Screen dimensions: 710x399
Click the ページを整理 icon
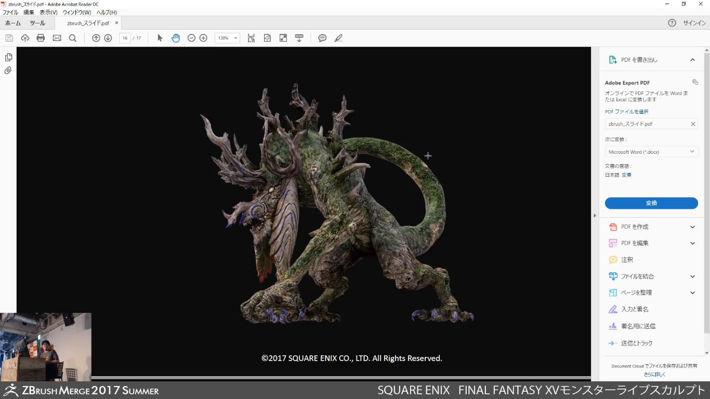(x=613, y=292)
